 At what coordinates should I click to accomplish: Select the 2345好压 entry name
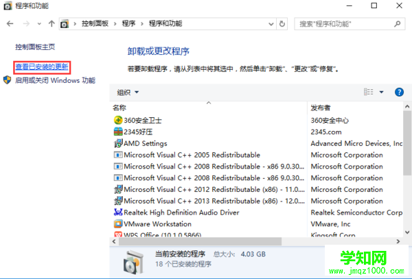pyautogui.click(x=138, y=132)
